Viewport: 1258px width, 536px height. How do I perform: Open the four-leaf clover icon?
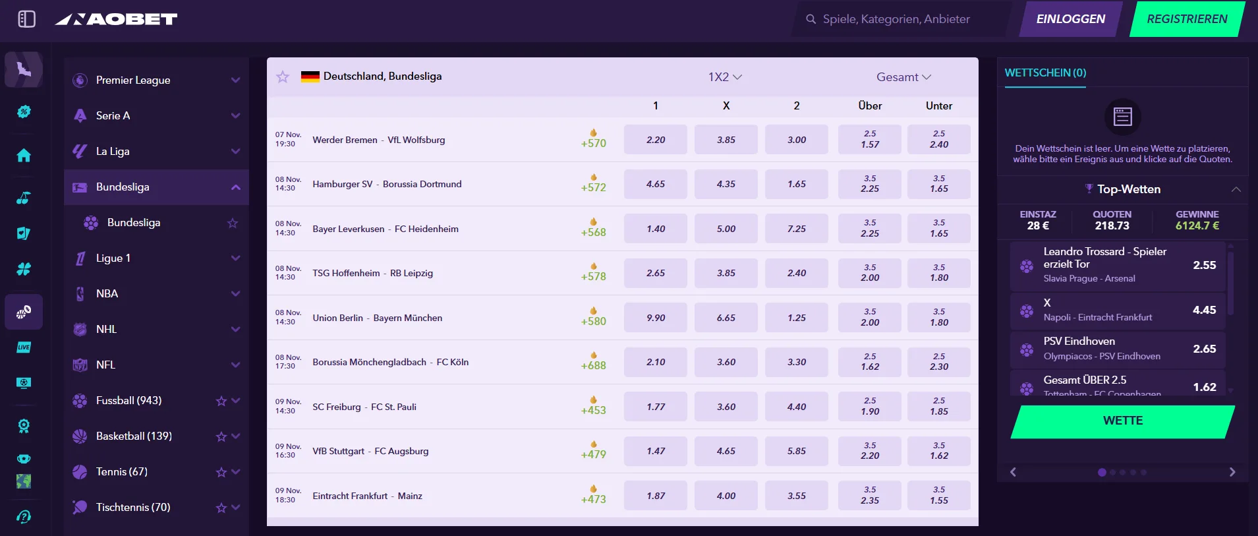click(24, 269)
